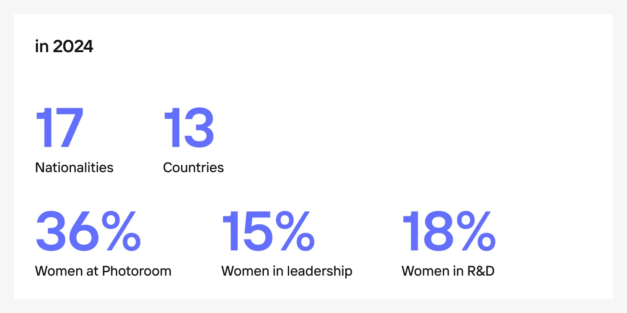The height and width of the screenshot is (313, 627).
Task: Click the word "leadership" in the caption
Action: point(320,271)
